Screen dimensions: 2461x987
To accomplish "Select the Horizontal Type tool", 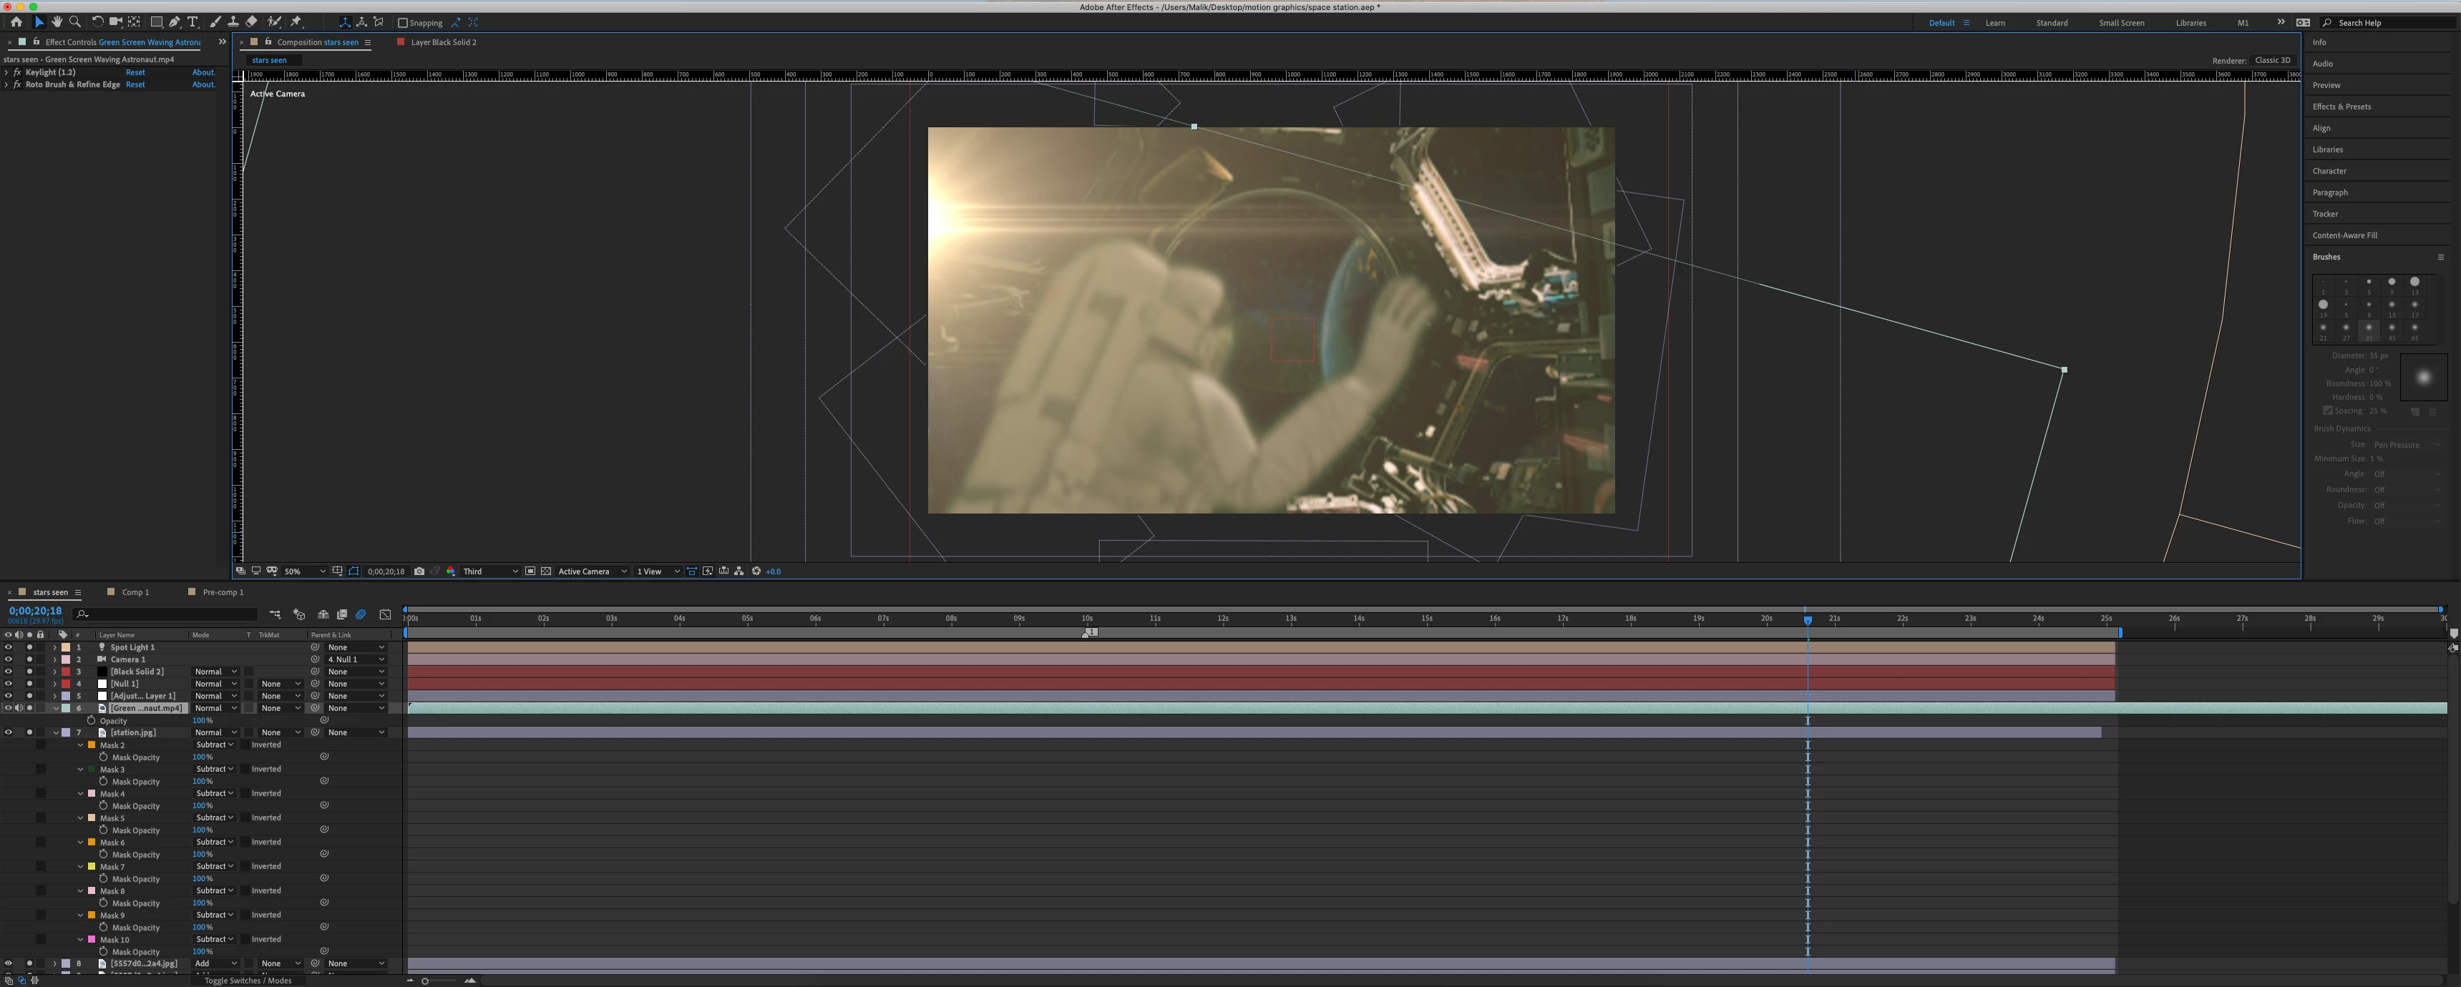I will point(192,22).
